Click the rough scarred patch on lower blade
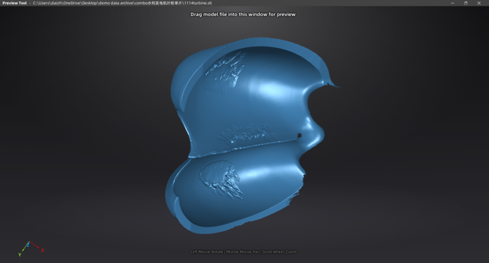The image size is (489, 263). 221,178
